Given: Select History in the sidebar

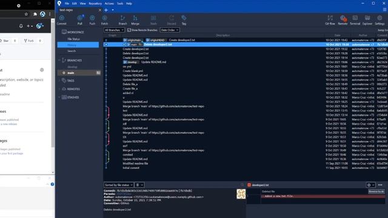Looking at the screenshot, I should point(78,45).
